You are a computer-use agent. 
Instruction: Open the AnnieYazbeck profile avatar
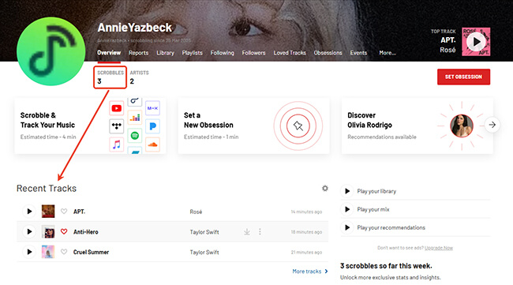51,51
